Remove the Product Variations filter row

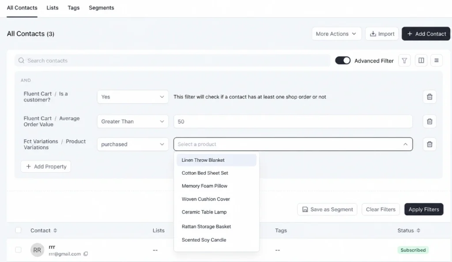[429, 144]
